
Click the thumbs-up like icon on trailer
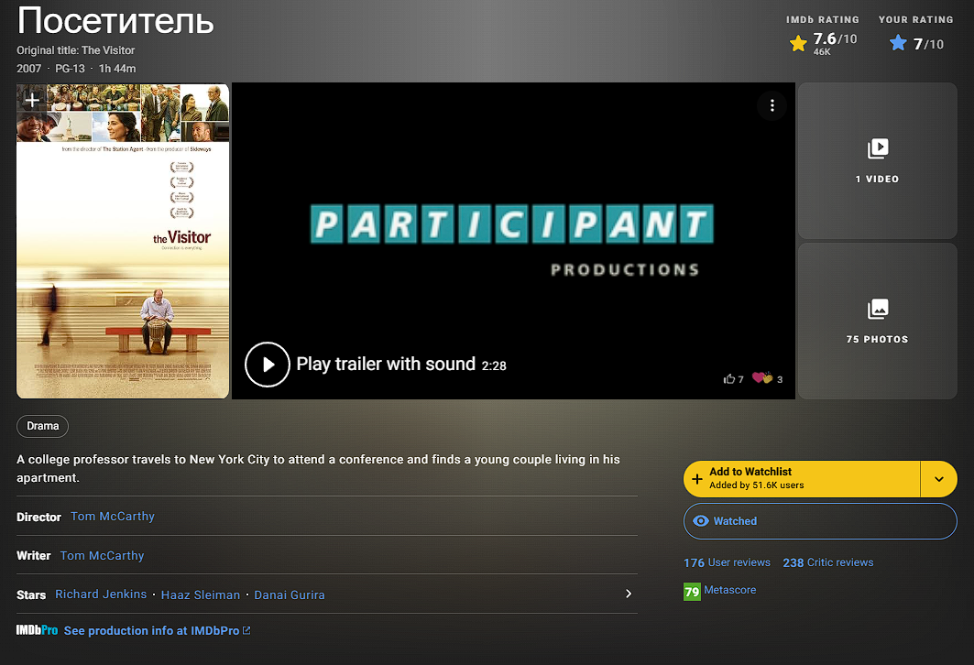tap(729, 379)
